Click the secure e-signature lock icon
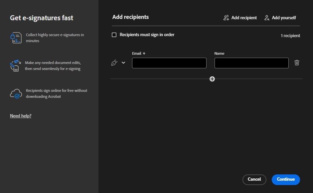Image resolution: width=313 pixels, height=193 pixels. click(x=16, y=38)
